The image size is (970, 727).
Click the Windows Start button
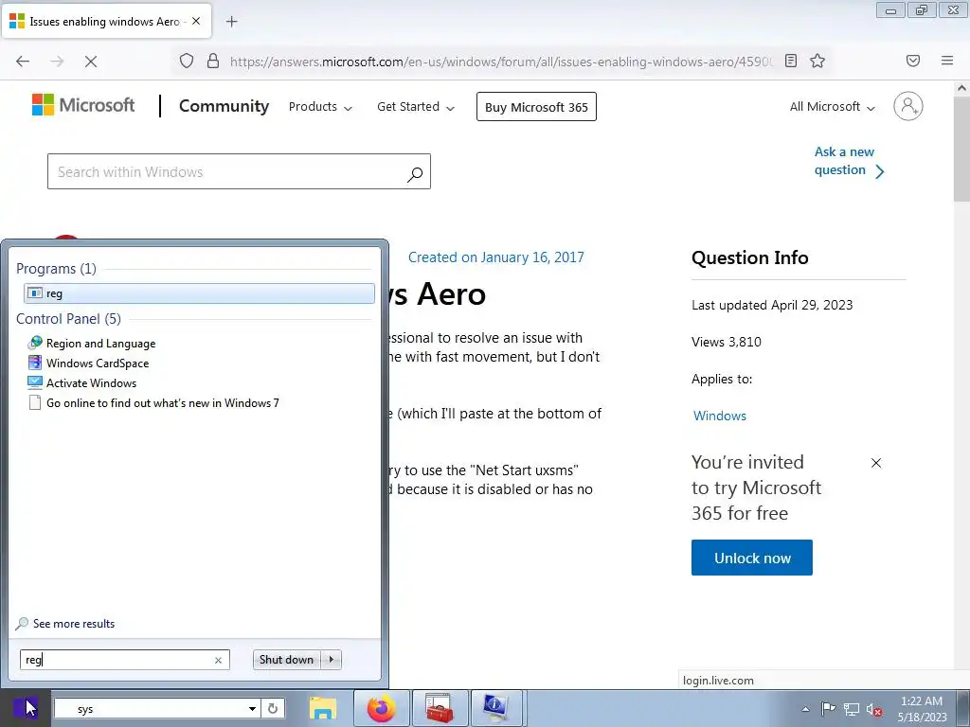[x=25, y=708]
